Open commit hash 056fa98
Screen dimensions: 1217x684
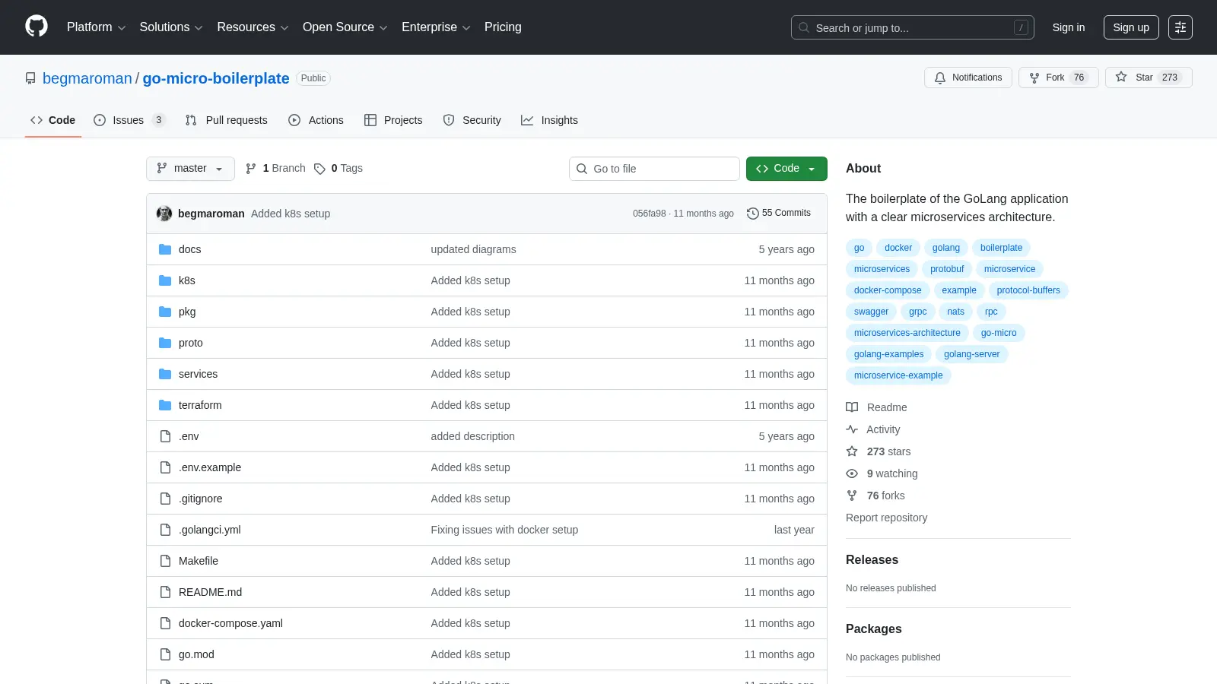point(649,214)
